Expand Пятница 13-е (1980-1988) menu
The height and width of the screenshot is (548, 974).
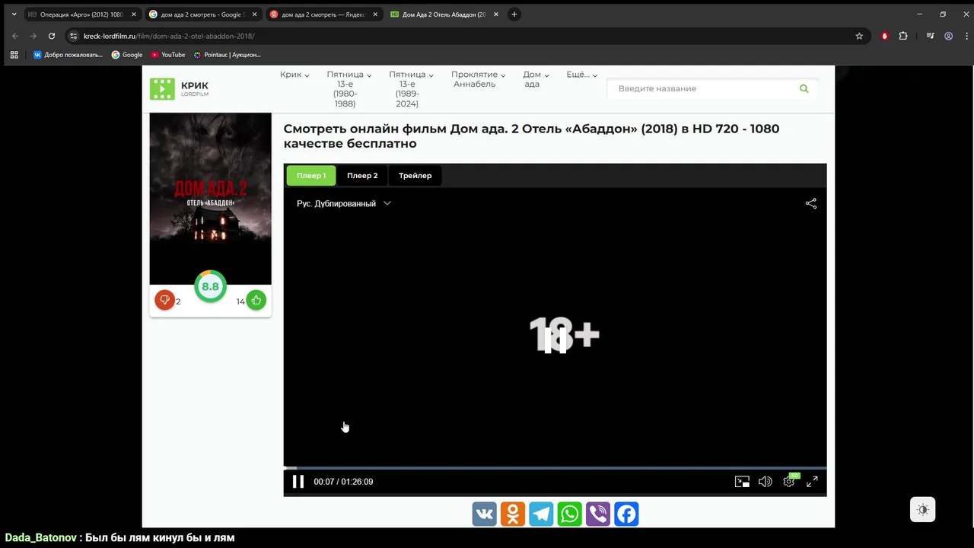[x=349, y=89]
